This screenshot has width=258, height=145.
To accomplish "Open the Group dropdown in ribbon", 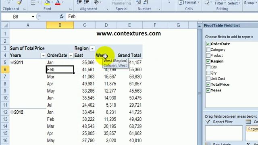I will pyautogui.click(x=250, y=3).
